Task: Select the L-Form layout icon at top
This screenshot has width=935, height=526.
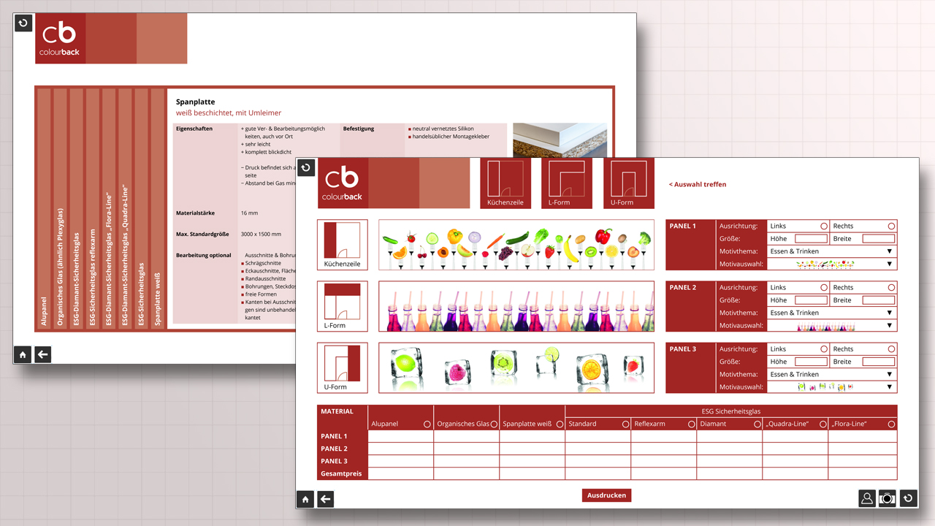Action: pos(567,183)
